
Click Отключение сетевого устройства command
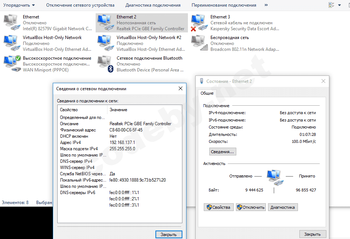tap(80, 5)
